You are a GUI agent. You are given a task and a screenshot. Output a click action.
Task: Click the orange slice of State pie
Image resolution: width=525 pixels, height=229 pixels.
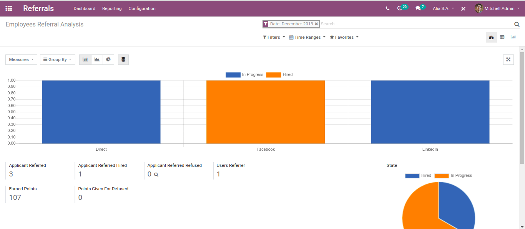point(420,207)
